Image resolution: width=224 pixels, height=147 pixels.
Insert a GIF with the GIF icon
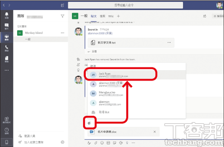point(108,143)
